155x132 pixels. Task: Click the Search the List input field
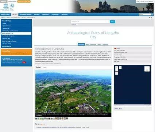coord(90,22)
